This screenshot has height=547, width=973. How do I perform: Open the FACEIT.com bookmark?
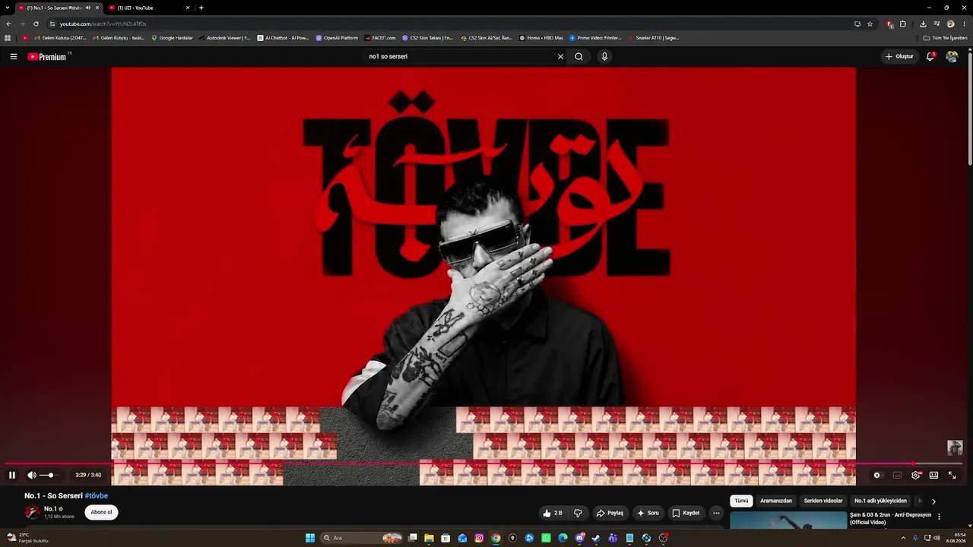[380, 38]
